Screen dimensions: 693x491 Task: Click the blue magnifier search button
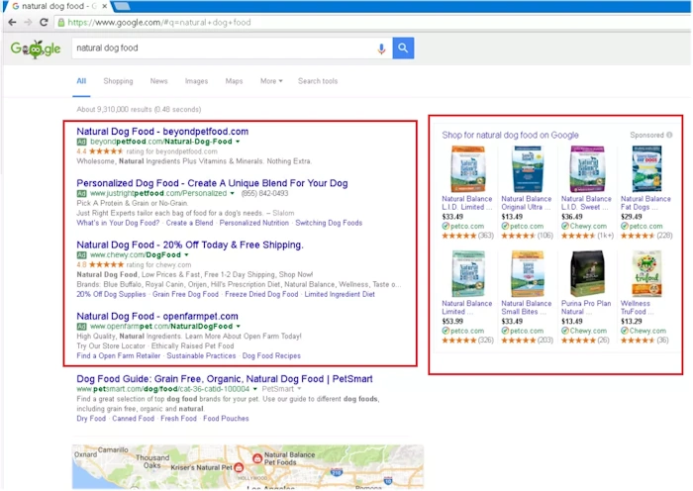(x=403, y=48)
